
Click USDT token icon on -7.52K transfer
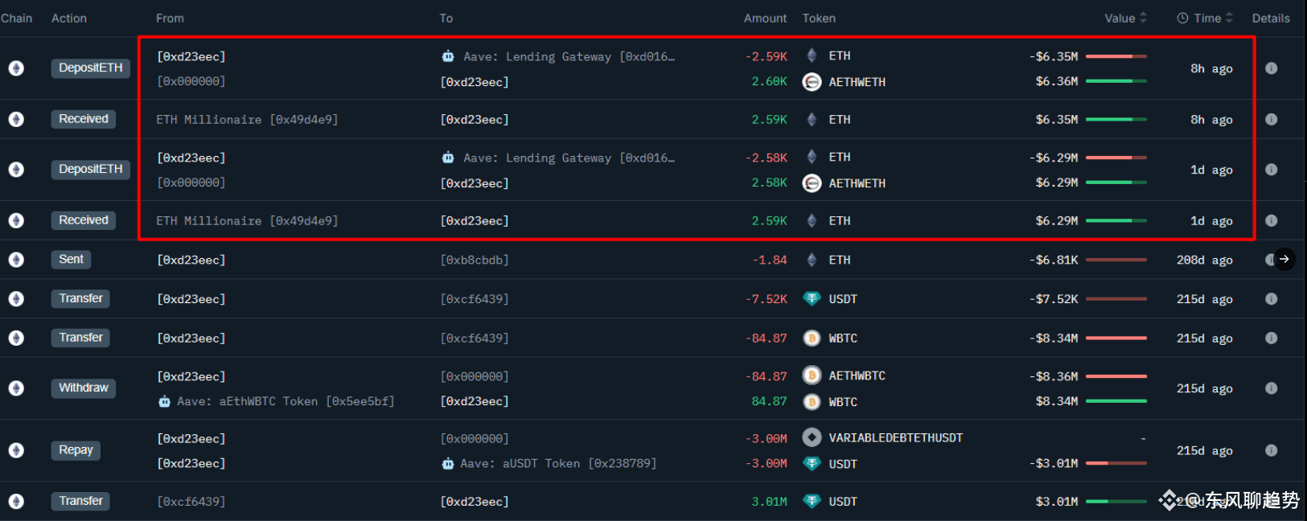pos(812,299)
